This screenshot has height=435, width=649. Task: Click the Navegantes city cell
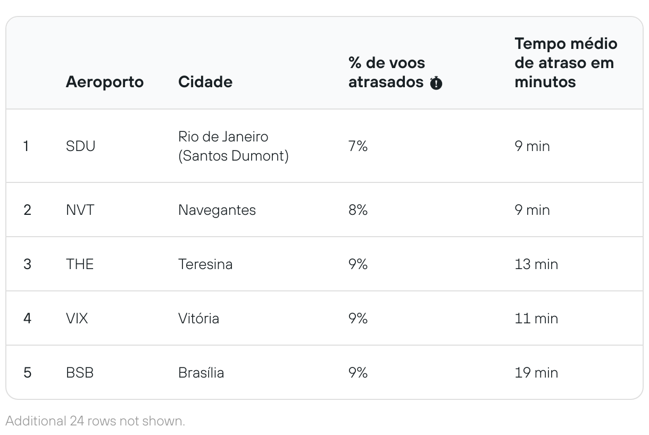point(217,210)
